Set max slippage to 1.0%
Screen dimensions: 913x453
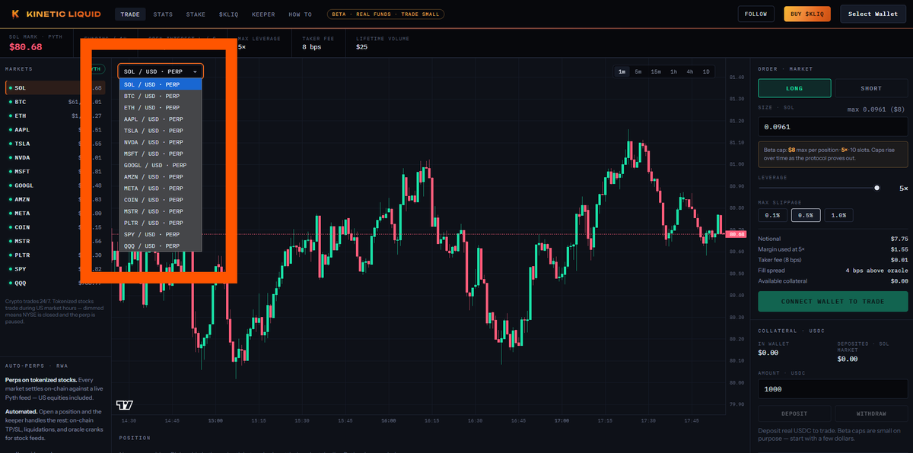[838, 215]
